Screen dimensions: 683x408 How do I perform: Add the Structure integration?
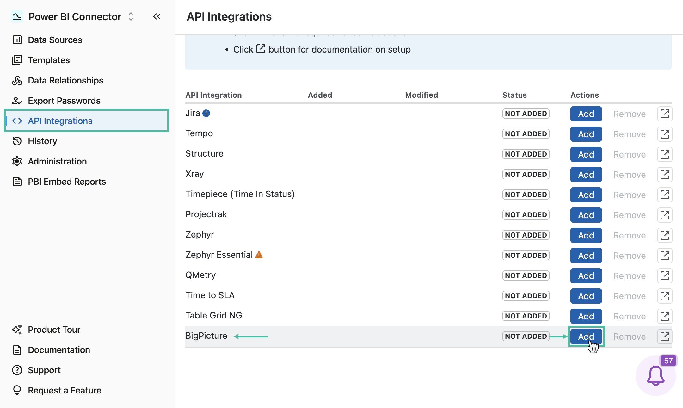click(x=586, y=154)
